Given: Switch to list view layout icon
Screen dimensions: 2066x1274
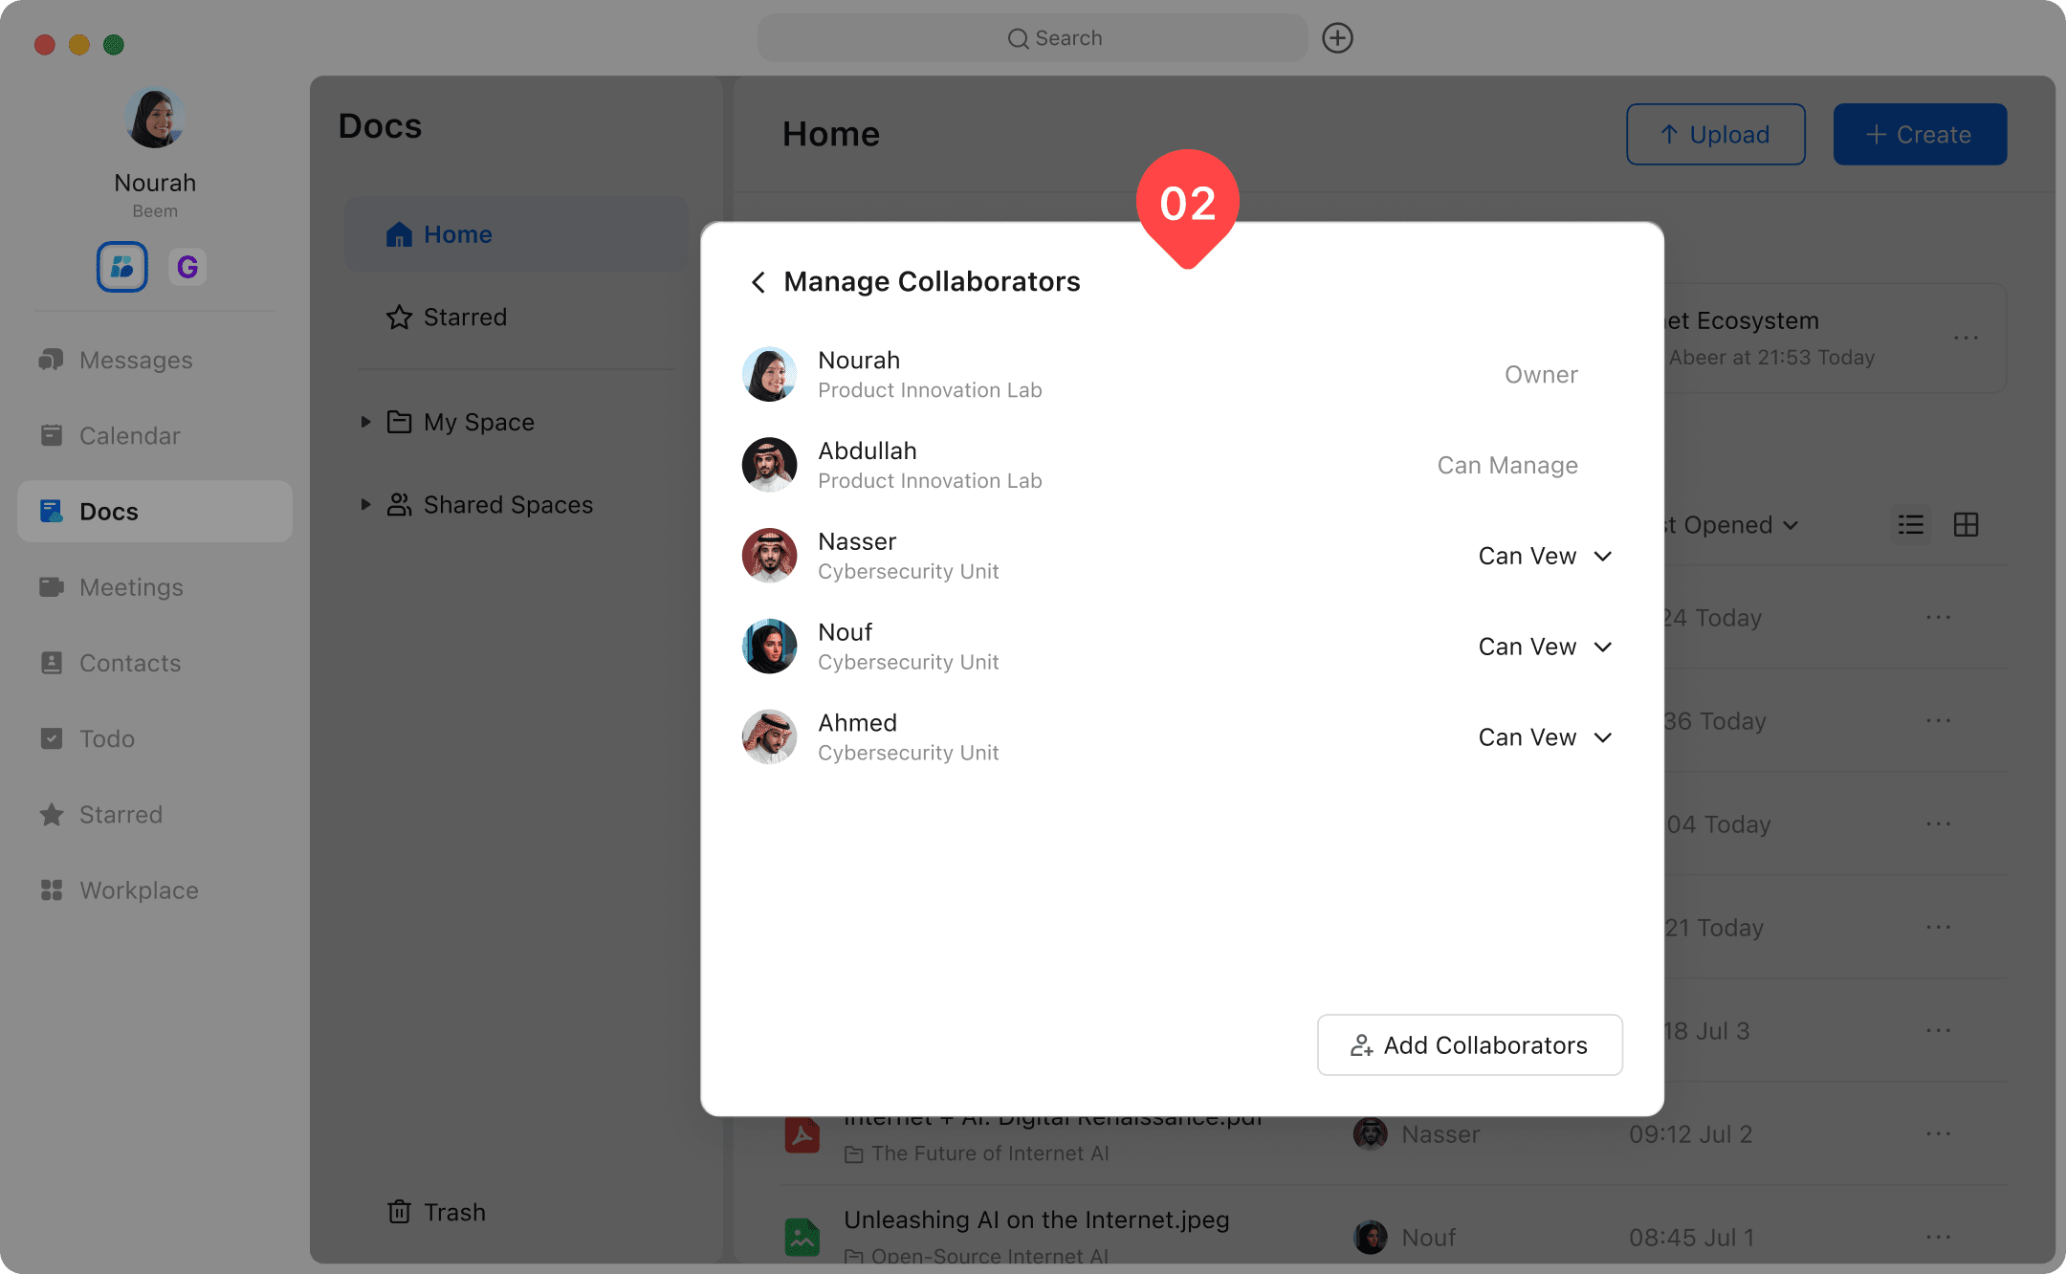Looking at the screenshot, I should (1910, 525).
